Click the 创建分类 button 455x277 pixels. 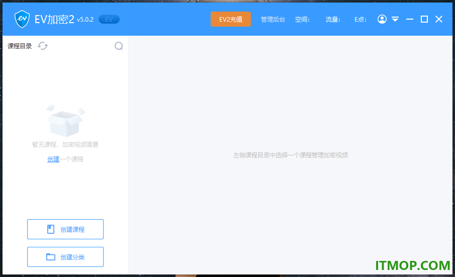tap(65, 257)
